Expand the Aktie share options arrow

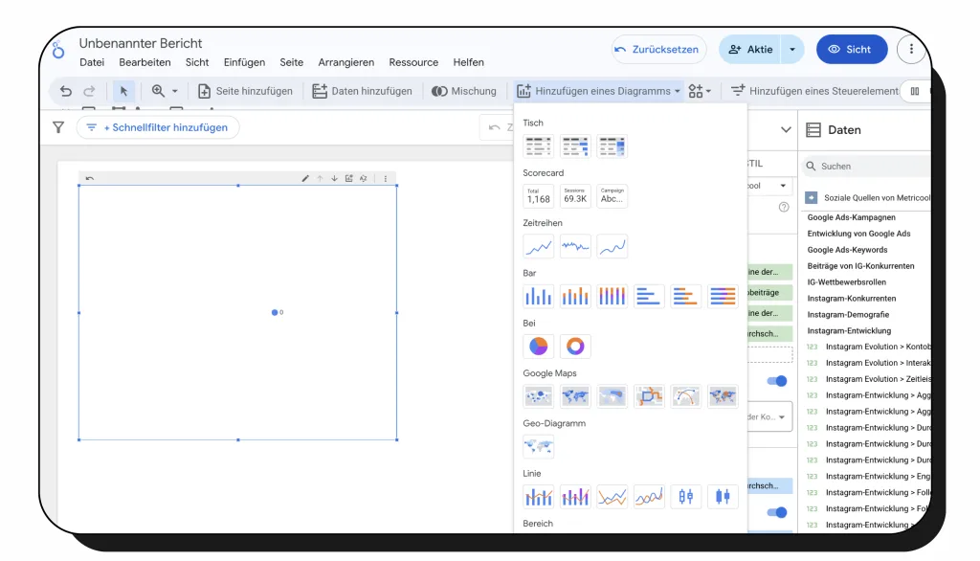[x=792, y=49]
